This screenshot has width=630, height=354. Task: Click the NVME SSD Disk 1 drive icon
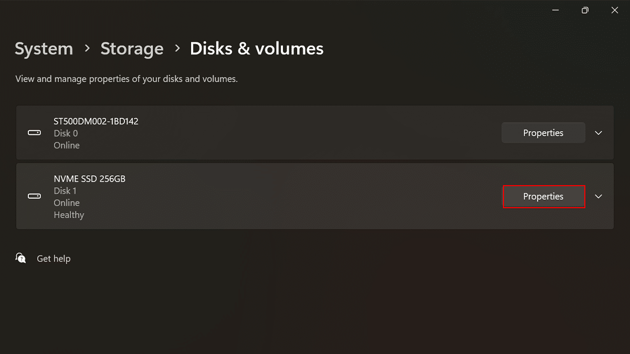pyautogui.click(x=34, y=196)
